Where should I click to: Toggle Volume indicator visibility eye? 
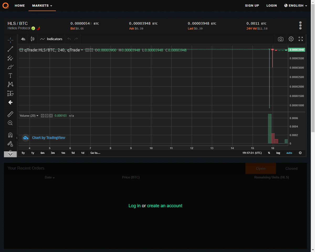click(43, 115)
